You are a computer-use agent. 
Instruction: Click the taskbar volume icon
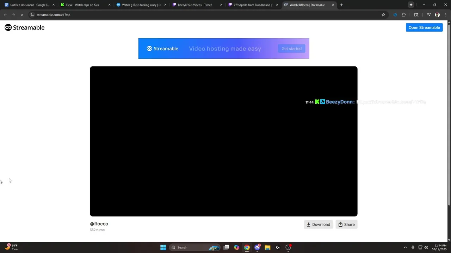426,247
